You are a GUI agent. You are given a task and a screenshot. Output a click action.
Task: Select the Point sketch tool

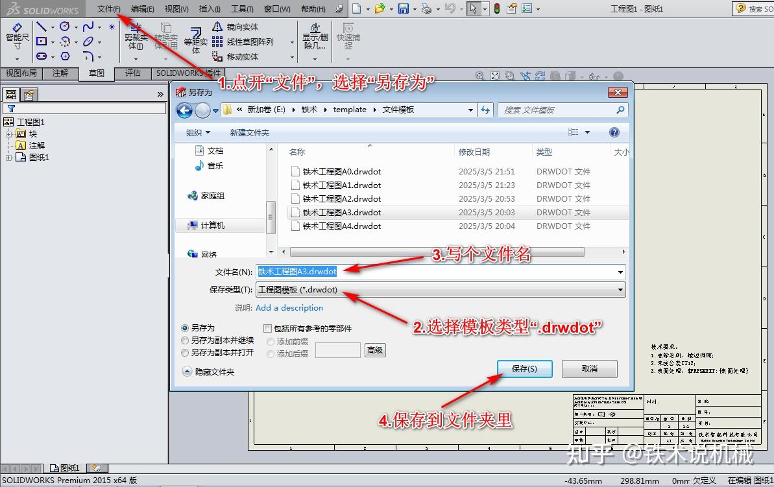[112, 27]
